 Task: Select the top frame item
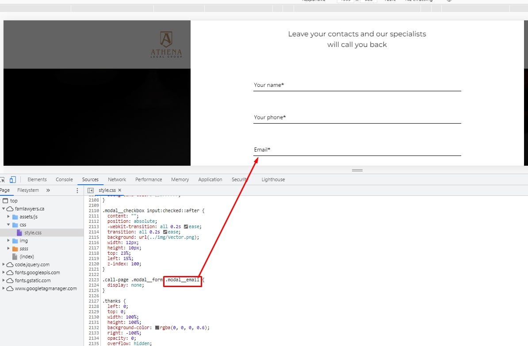pos(14,201)
